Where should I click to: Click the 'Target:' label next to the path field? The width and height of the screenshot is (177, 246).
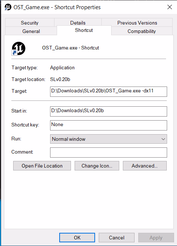(19, 91)
